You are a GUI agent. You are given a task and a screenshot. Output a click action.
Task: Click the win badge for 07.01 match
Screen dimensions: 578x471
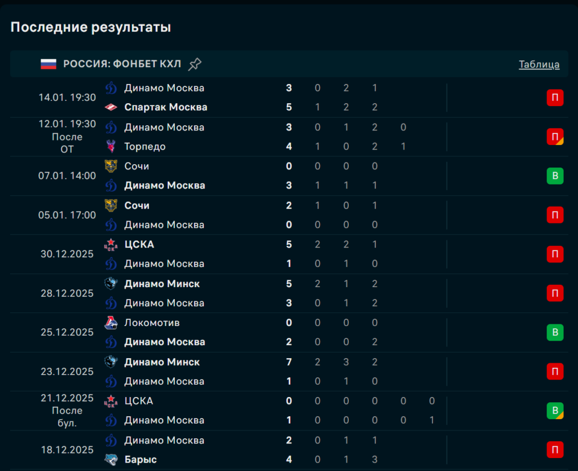click(555, 176)
